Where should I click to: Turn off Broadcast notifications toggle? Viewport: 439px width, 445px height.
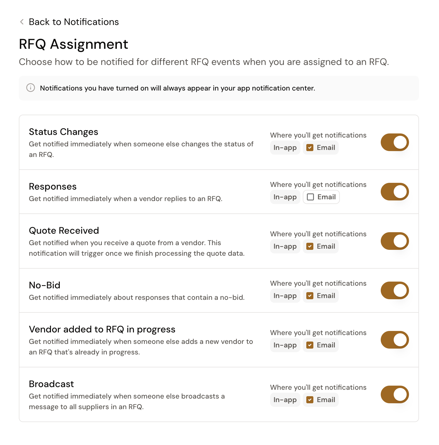[x=395, y=395]
